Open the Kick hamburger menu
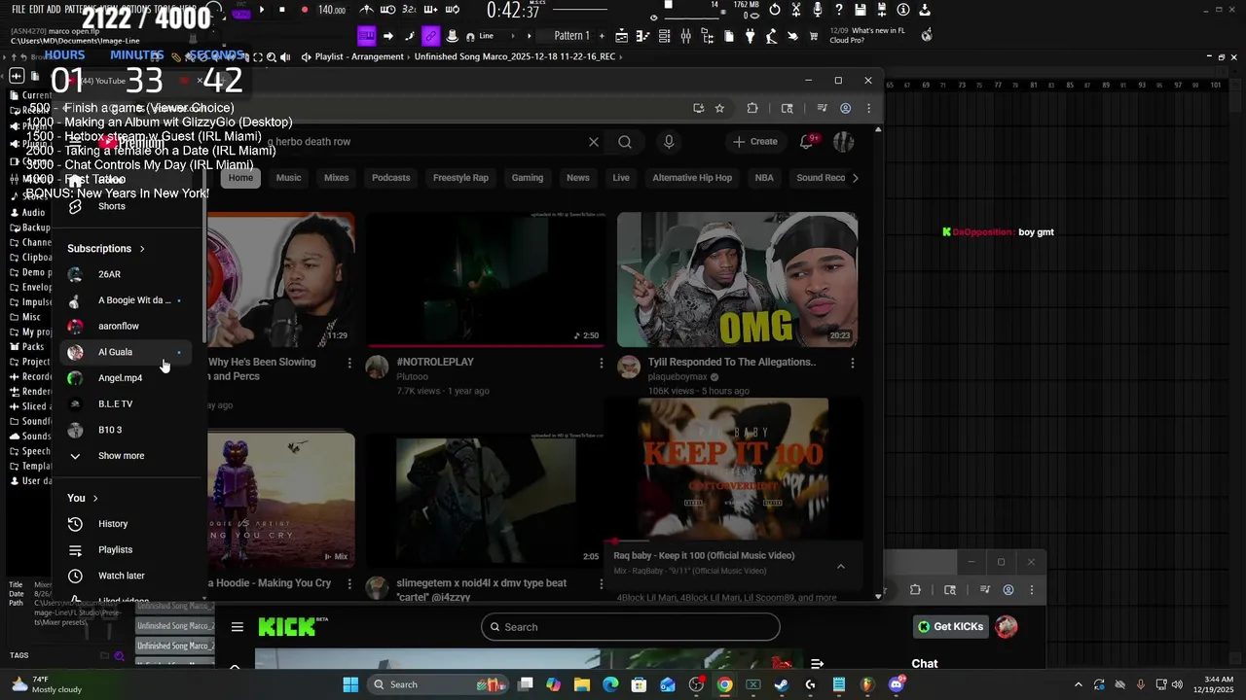This screenshot has width=1246, height=700. 237,627
